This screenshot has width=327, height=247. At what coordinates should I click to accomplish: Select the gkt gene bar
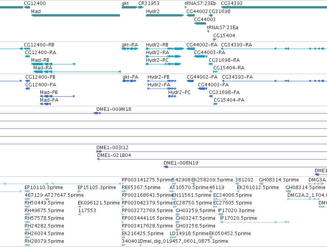point(130,7)
